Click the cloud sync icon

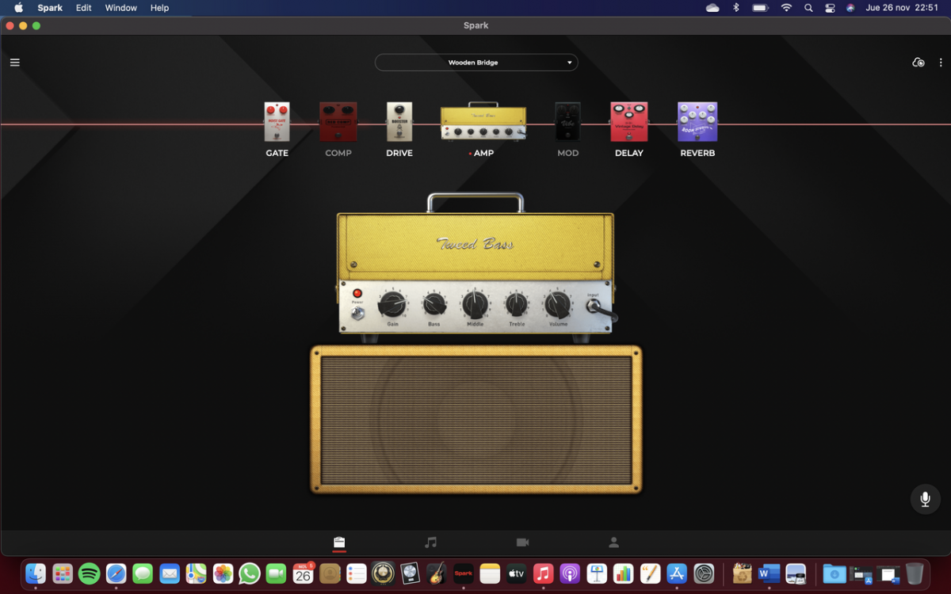tap(918, 63)
